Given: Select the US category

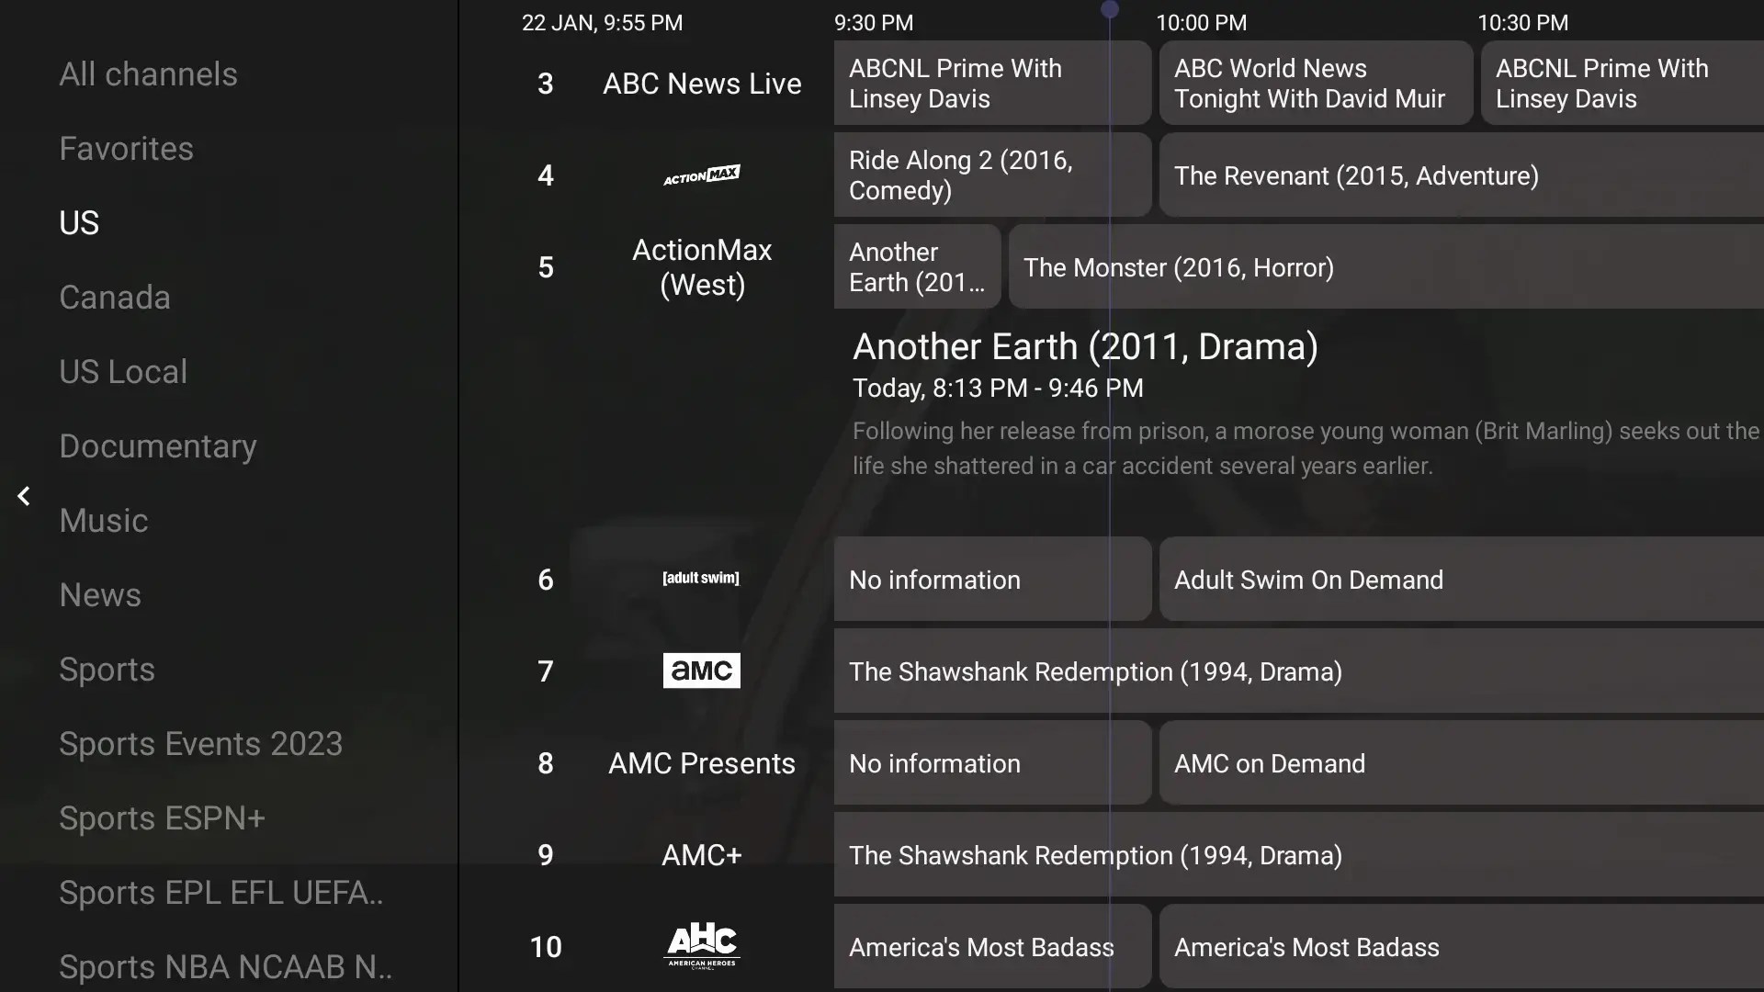Looking at the screenshot, I should tap(79, 222).
